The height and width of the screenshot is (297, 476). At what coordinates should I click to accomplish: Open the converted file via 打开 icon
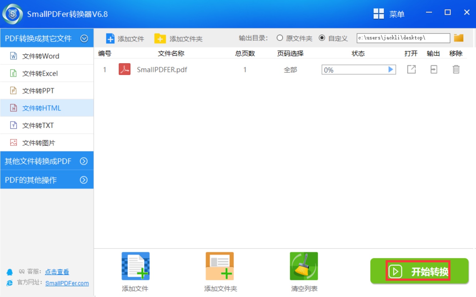tap(411, 69)
